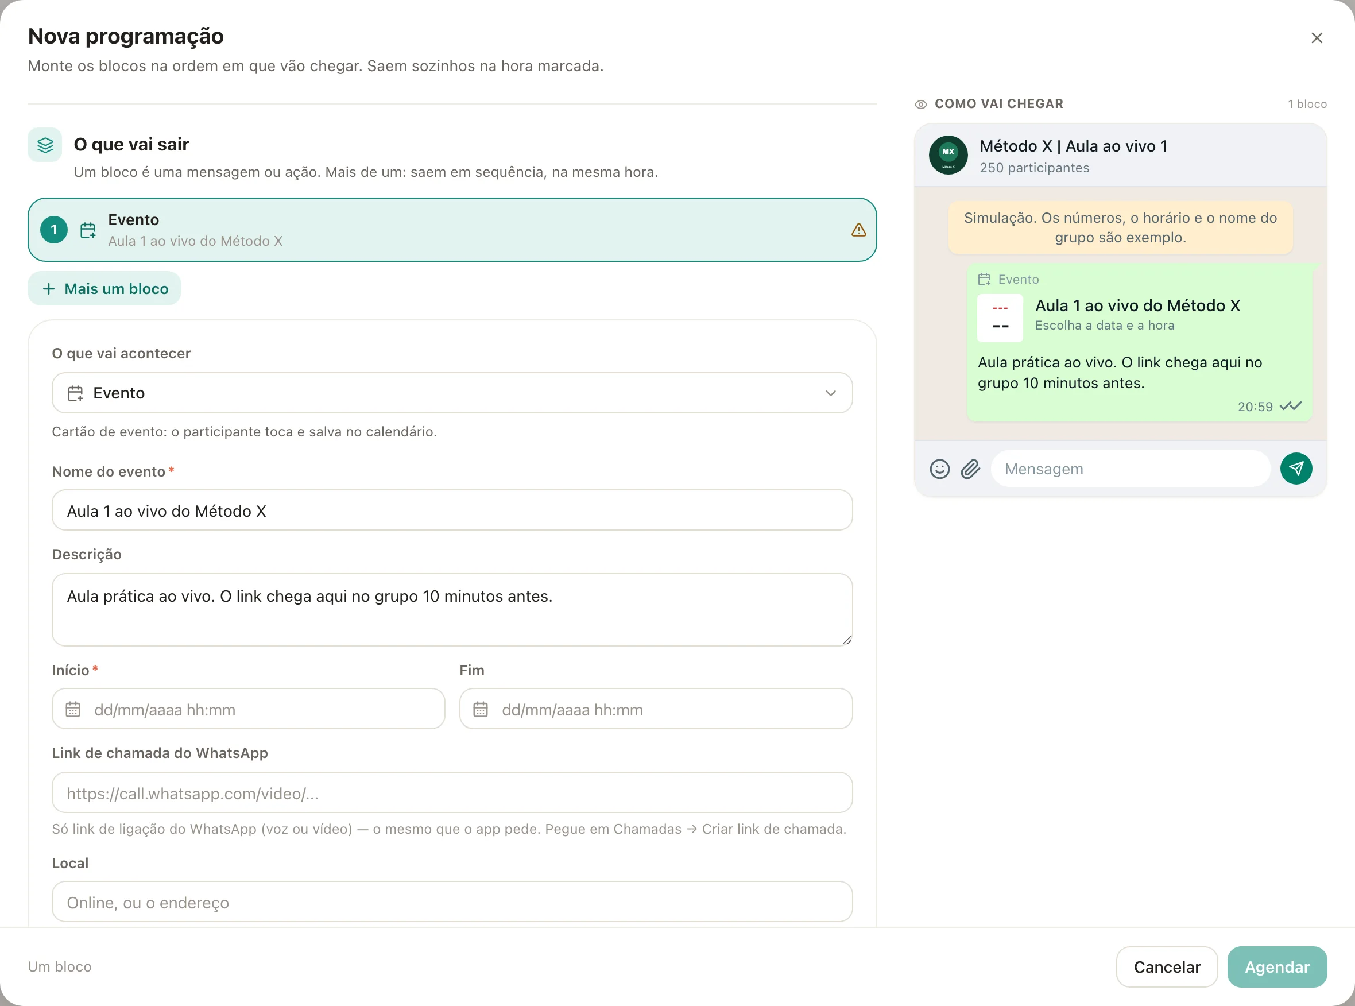The image size is (1355, 1006).
Task: Click the plus icon in Mais um bloco
Action: coord(49,289)
